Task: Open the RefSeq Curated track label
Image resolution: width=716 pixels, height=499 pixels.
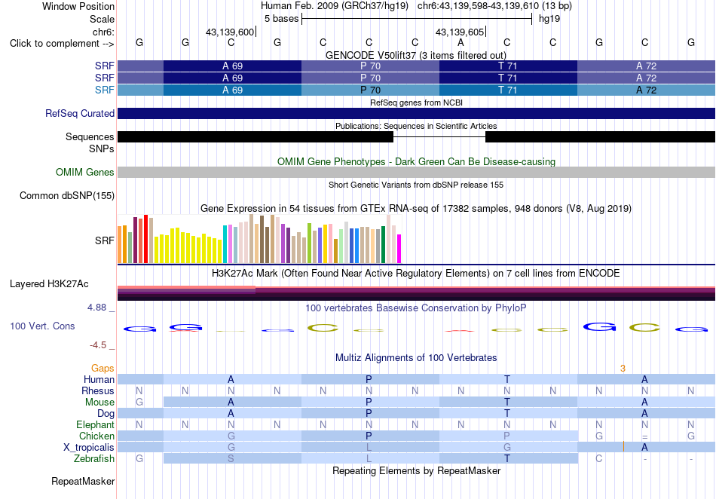Action: 79,113
